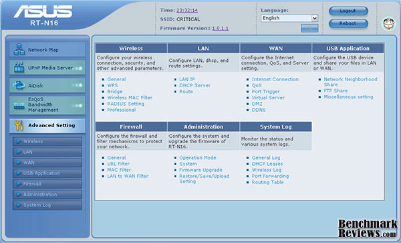Screen dimensions: 401x243
Task: Open QoS link
Action: (x=257, y=85)
